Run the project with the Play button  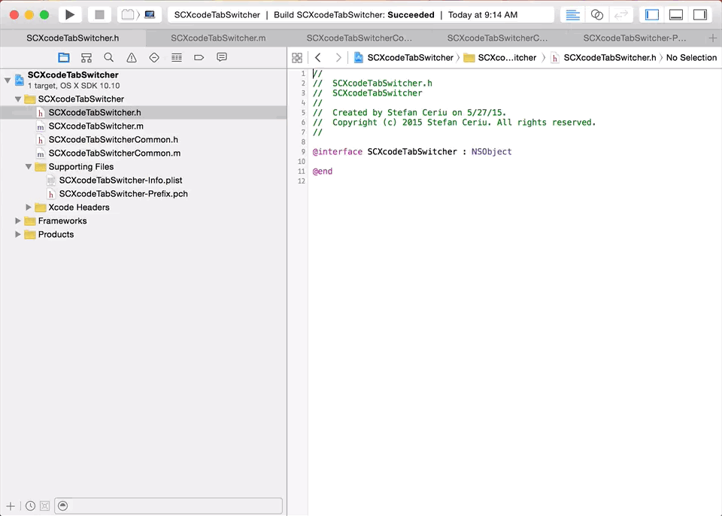(x=69, y=15)
